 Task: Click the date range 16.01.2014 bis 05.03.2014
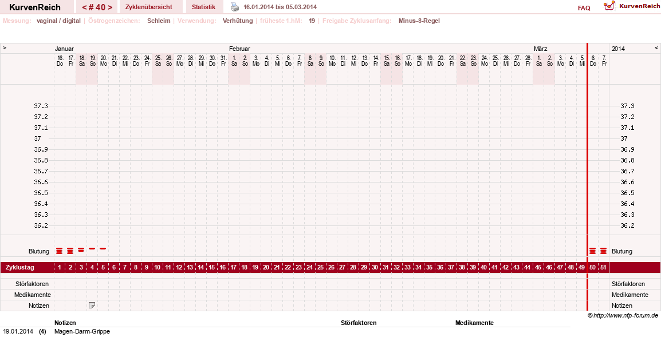(x=280, y=7)
